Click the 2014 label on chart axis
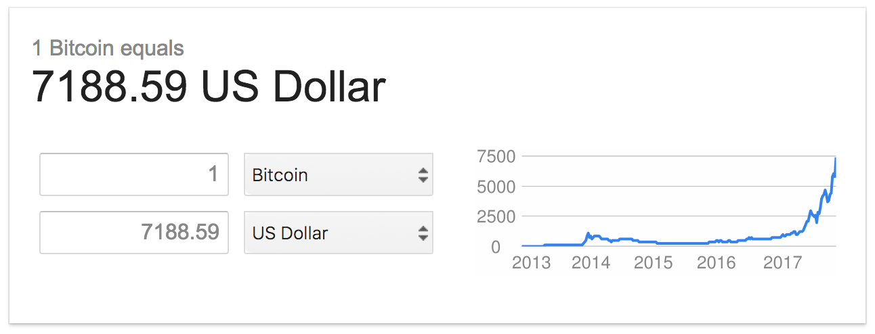 [591, 262]
